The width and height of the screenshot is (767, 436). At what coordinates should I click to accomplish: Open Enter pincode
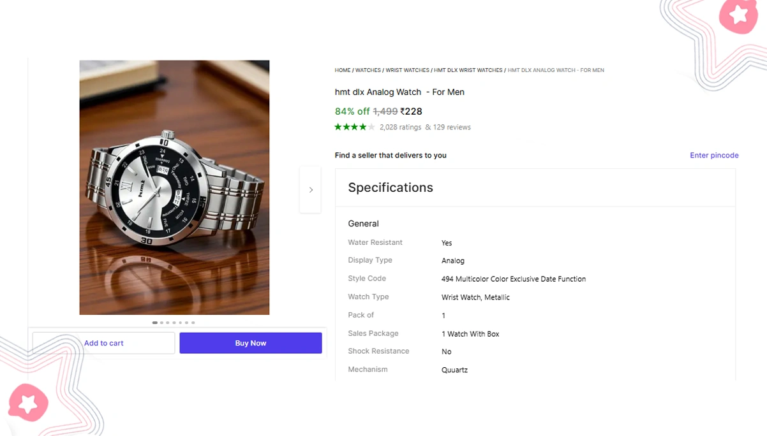click(x=714, y=155)
